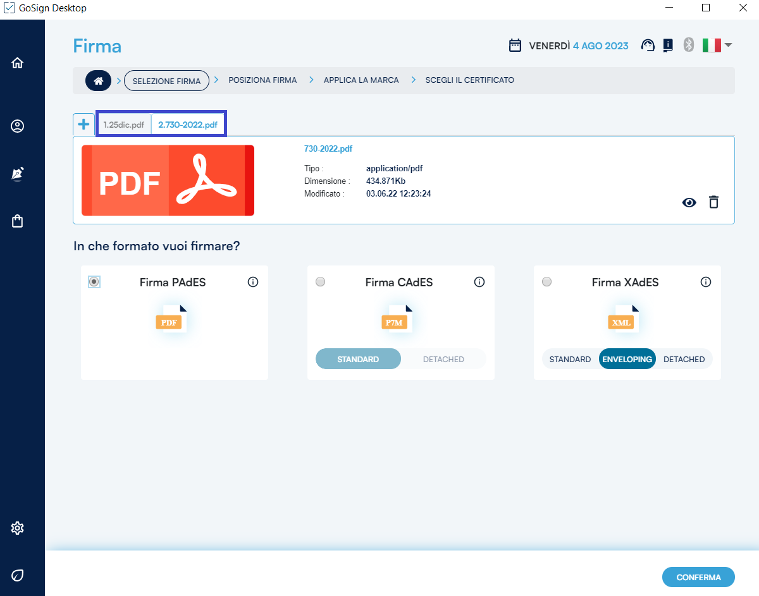Select the Firma XAdES radio button
The width and height of the screenshot is (759, 596).
547,282
